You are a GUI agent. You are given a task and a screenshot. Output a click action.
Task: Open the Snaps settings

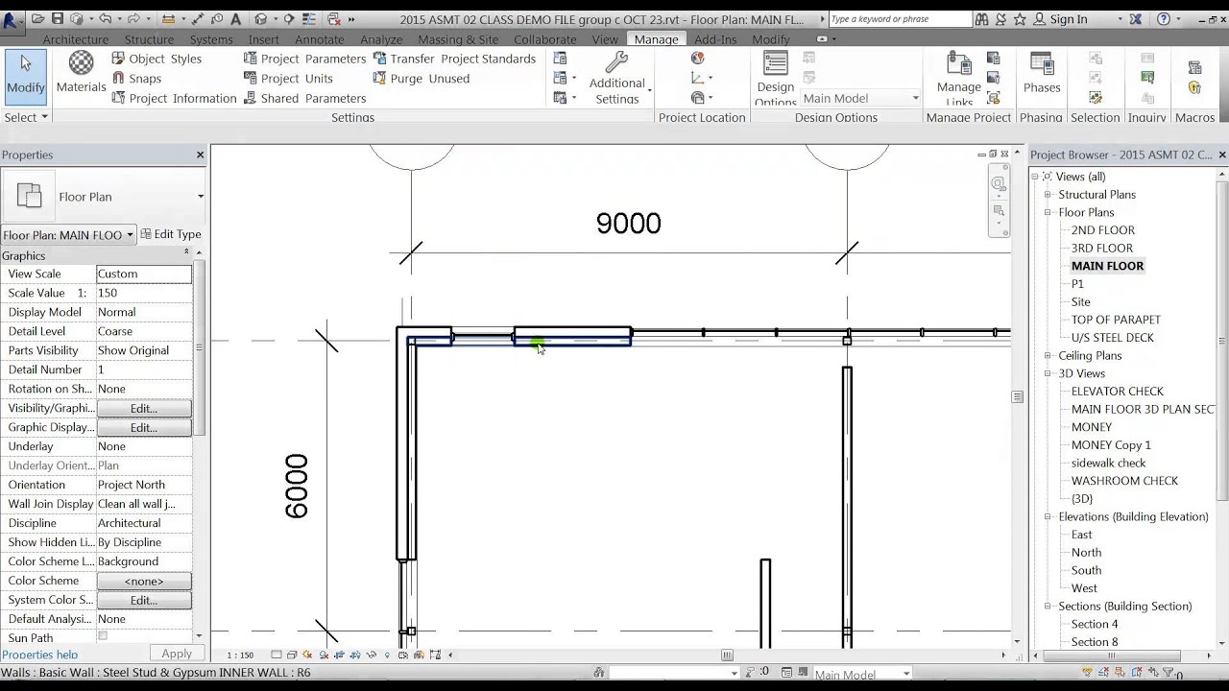point(136,79)
